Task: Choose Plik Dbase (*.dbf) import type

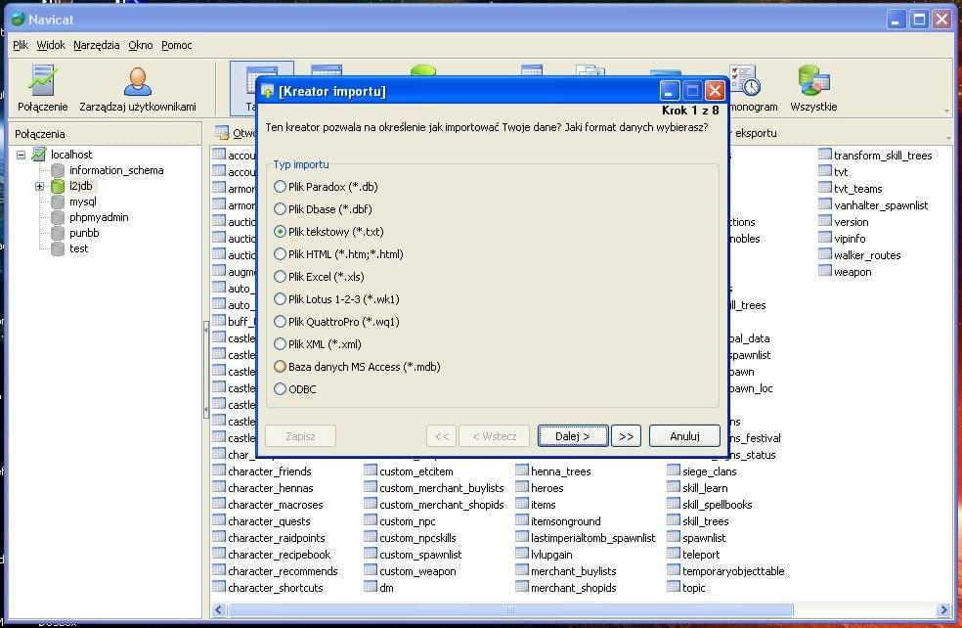Action: click(280, 209)
